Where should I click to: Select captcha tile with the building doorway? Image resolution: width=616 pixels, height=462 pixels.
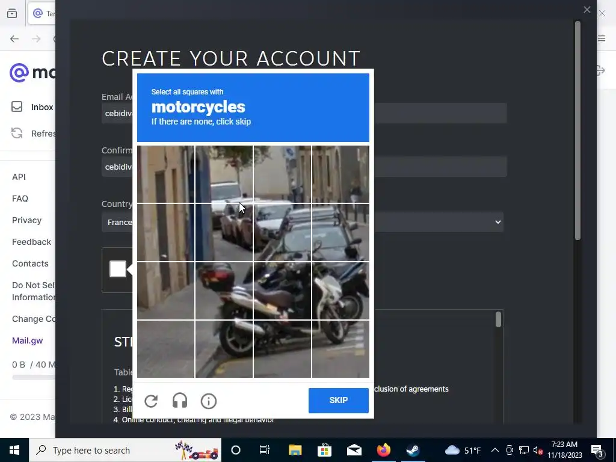click(x=165, y=233)
